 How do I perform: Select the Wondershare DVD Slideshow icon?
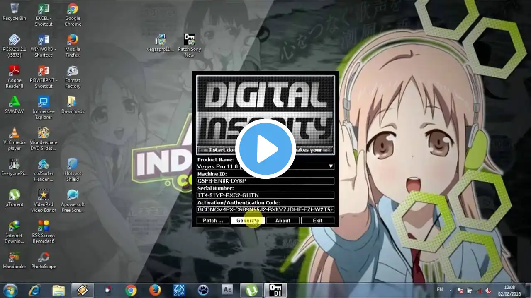[44, 139]
